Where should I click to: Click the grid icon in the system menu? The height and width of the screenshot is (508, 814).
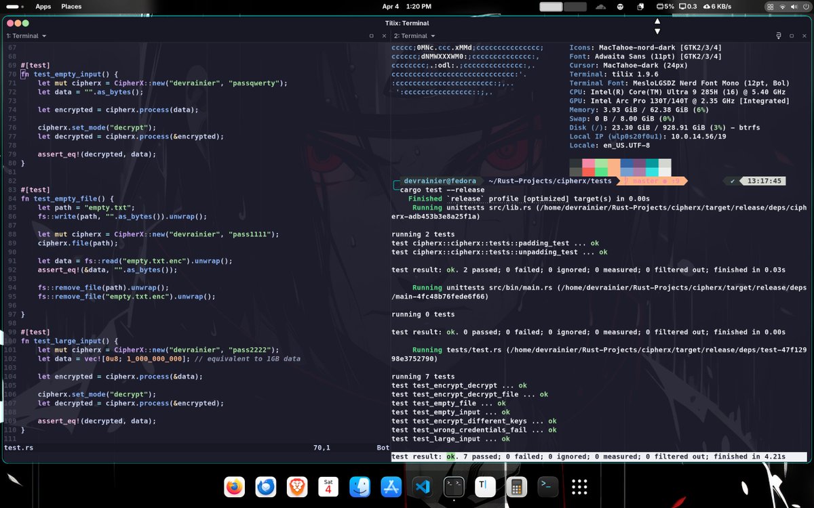click(771, 7)
